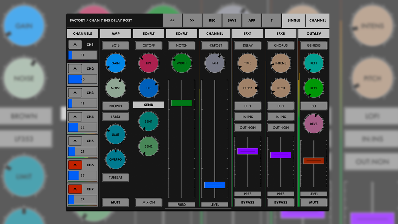This screenshot has height=224, width=398.
Task: Select the SINGLE view tab
Action: 294,20
